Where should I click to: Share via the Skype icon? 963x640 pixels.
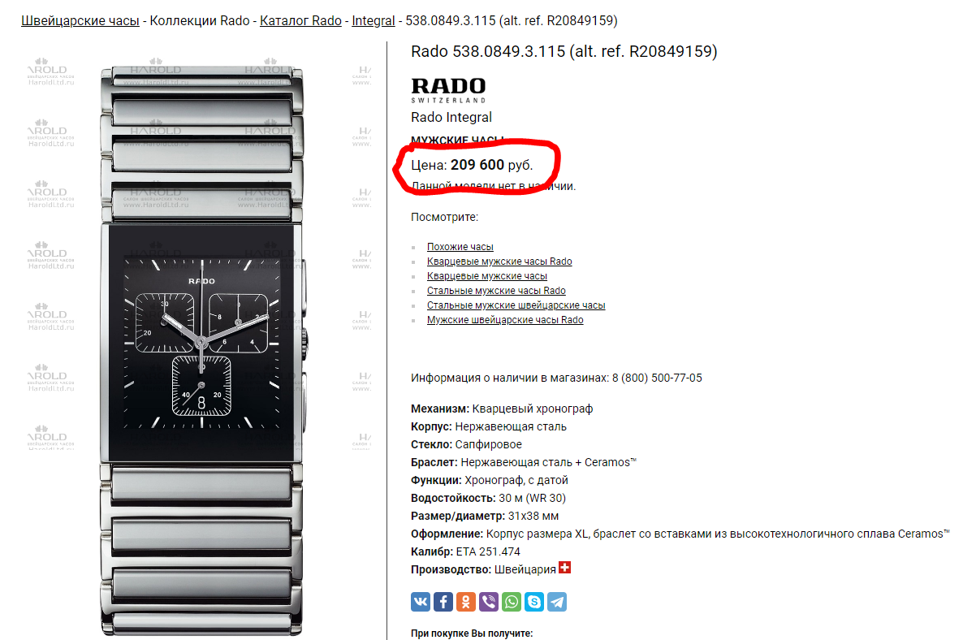(x=534, y=601)
